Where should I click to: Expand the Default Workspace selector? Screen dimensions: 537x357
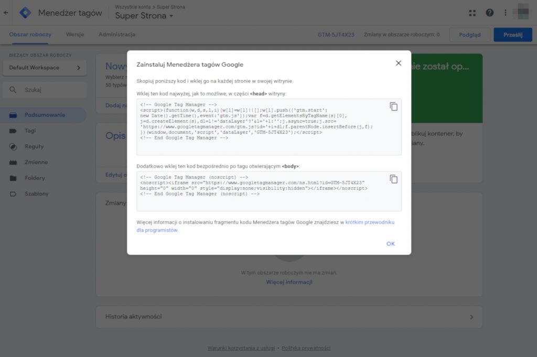click(x=45, y=68)
